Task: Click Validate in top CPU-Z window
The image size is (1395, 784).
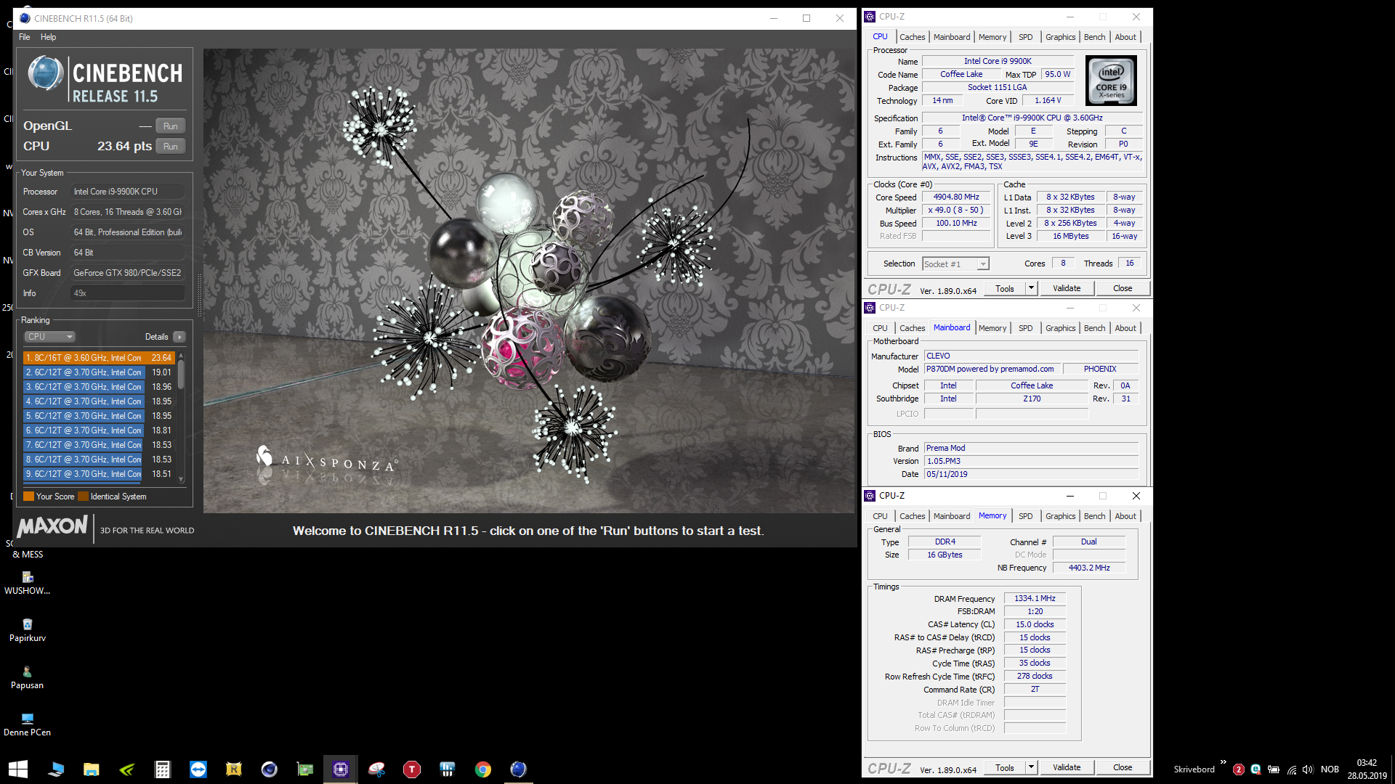Action: (1067, 288)
